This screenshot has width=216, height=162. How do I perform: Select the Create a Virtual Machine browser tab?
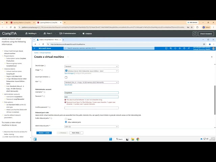[x=49, y=40]
